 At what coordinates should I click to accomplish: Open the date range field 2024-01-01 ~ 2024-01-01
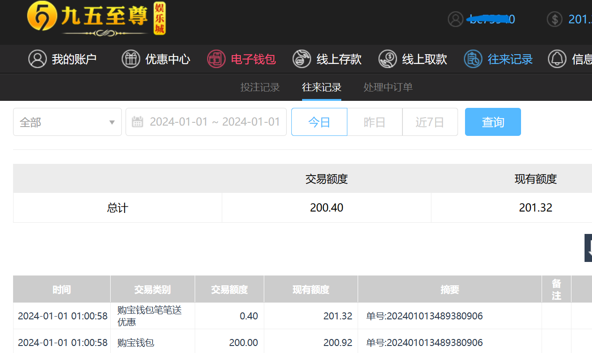pos(206,122)
